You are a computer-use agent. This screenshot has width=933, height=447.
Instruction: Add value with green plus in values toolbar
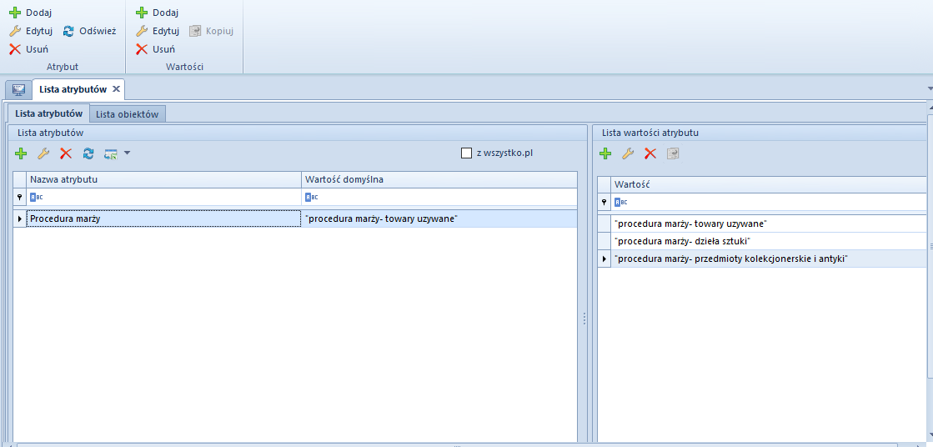[605, 153]
